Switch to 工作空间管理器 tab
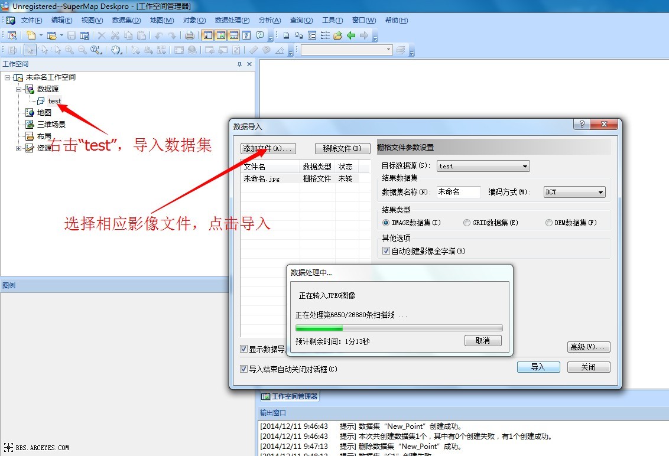The width and height of the screenshot is (669, 456). (x=290, y=396)
